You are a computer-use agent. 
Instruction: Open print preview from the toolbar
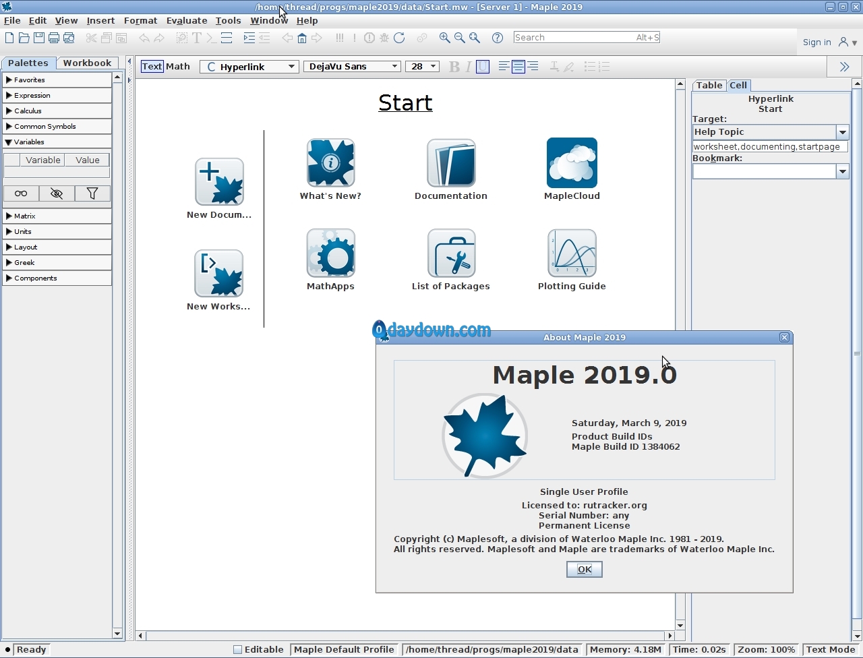click(69, 38)
